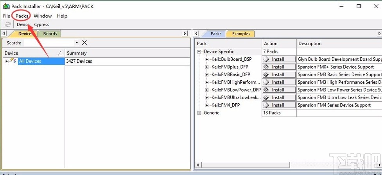Click the Action column header
The image size is (382, 175).
point(279,44)
